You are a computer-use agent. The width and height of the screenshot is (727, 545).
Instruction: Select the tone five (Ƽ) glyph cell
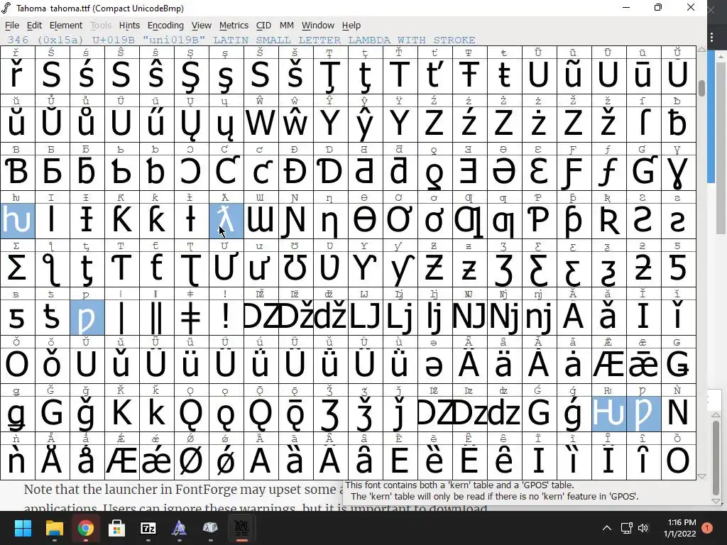[x=678, y=269]
